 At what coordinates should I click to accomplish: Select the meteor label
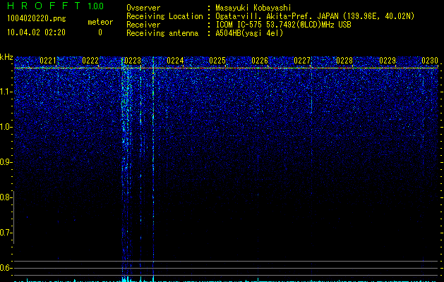click(x=100, y=22)
